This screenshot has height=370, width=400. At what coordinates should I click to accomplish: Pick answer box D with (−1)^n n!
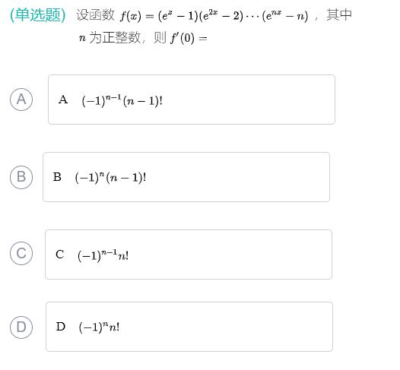[189, 327]
